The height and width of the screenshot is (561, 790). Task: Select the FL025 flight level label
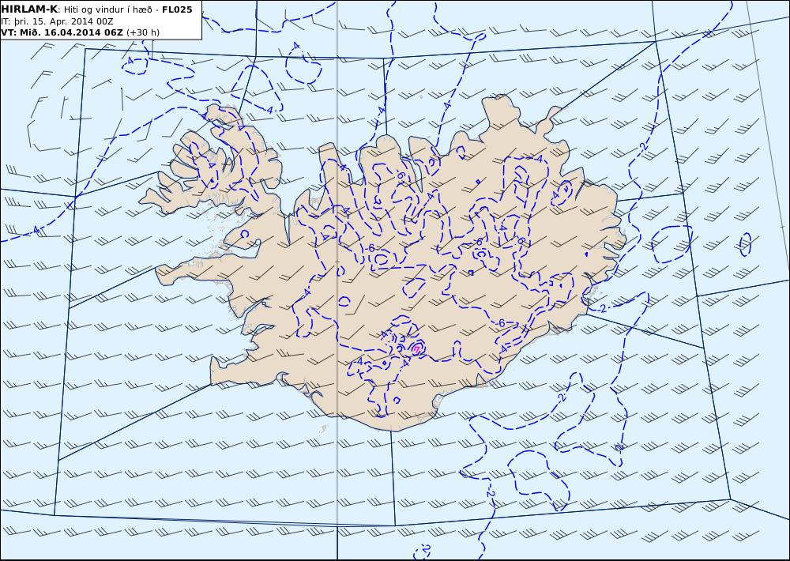pyautogui.click(x=177, y=9)
